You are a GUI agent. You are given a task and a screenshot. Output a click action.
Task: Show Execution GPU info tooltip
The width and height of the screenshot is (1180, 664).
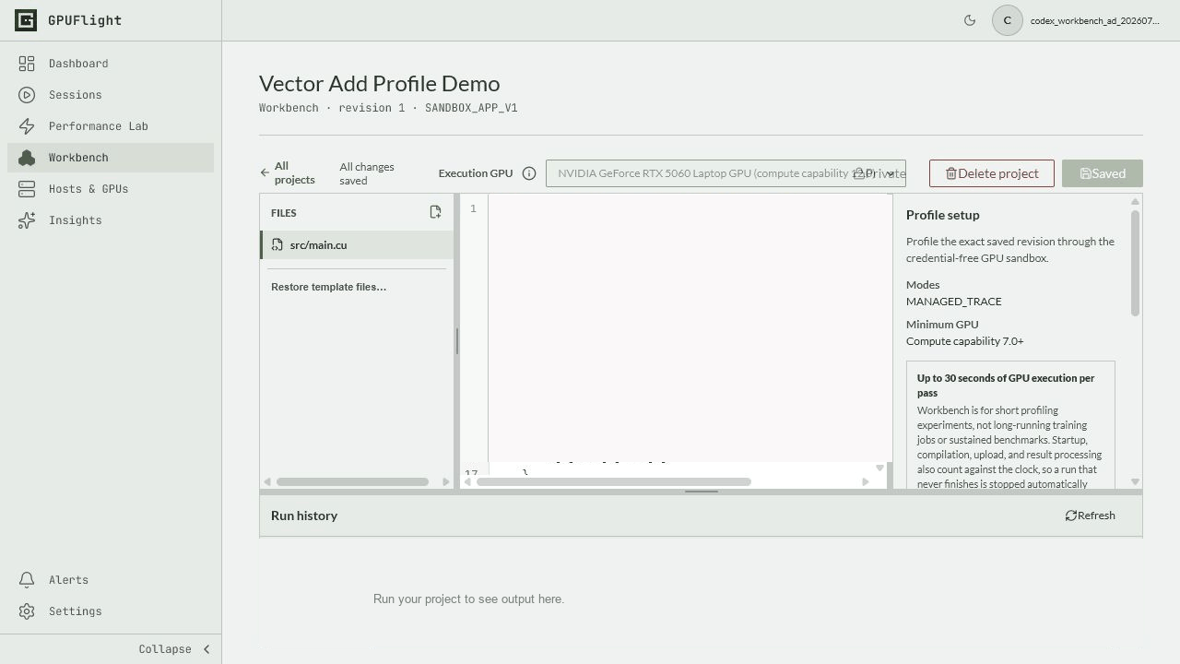tap(529, 173)
